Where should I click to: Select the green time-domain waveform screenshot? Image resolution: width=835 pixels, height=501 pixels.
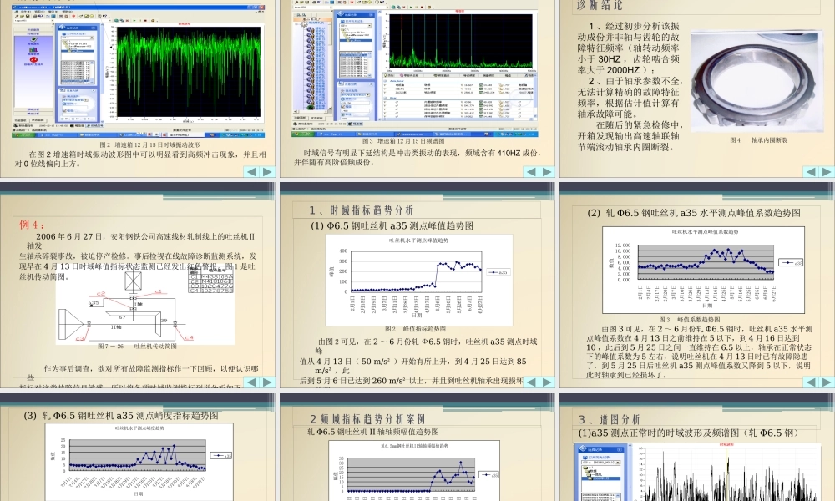[139, 71]
